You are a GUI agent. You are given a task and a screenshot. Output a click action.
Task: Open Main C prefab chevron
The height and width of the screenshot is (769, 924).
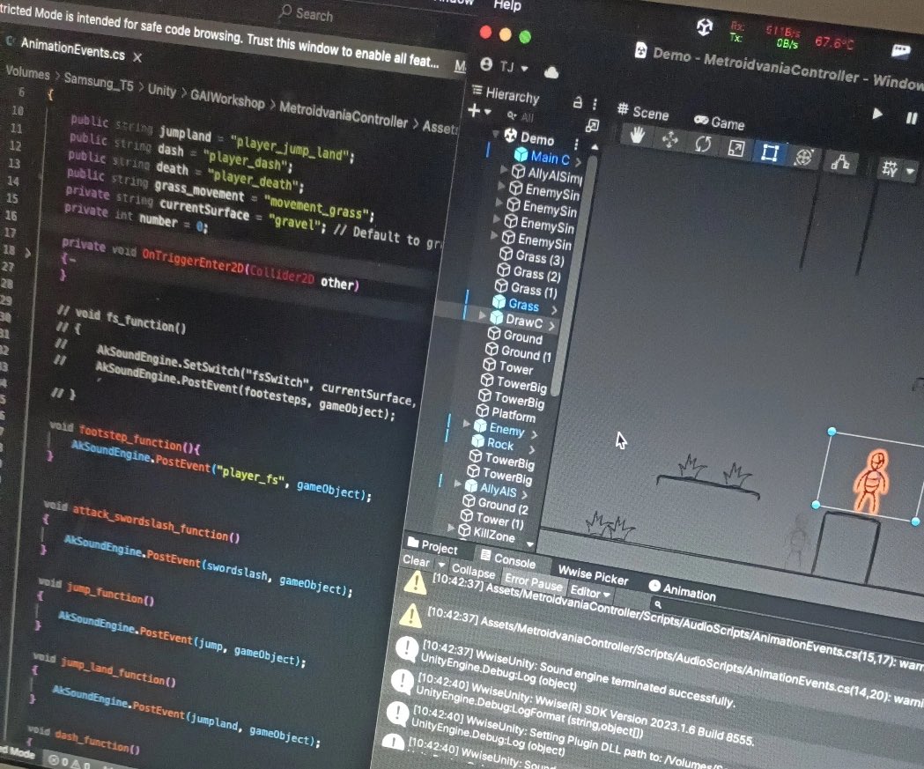[578, 161]
